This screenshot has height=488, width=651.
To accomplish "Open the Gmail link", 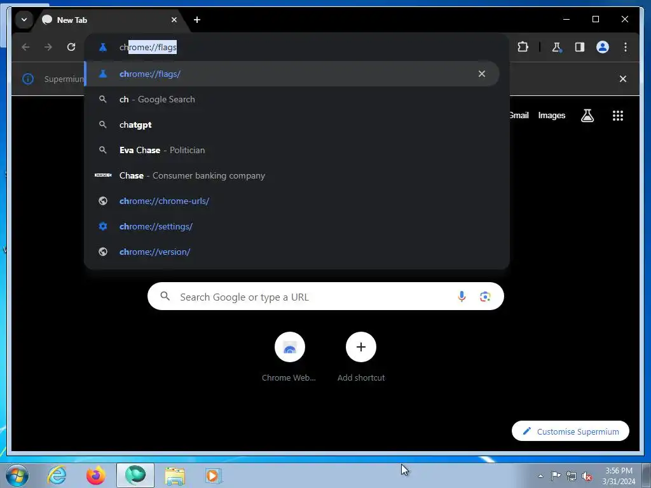I will pyautogui.click(x=519, y=116).
